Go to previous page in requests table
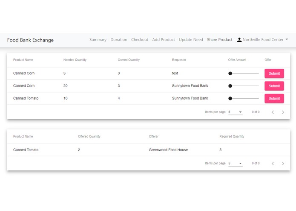The height and width of the screenshot is (211, 296). click(x=273, y=112)
